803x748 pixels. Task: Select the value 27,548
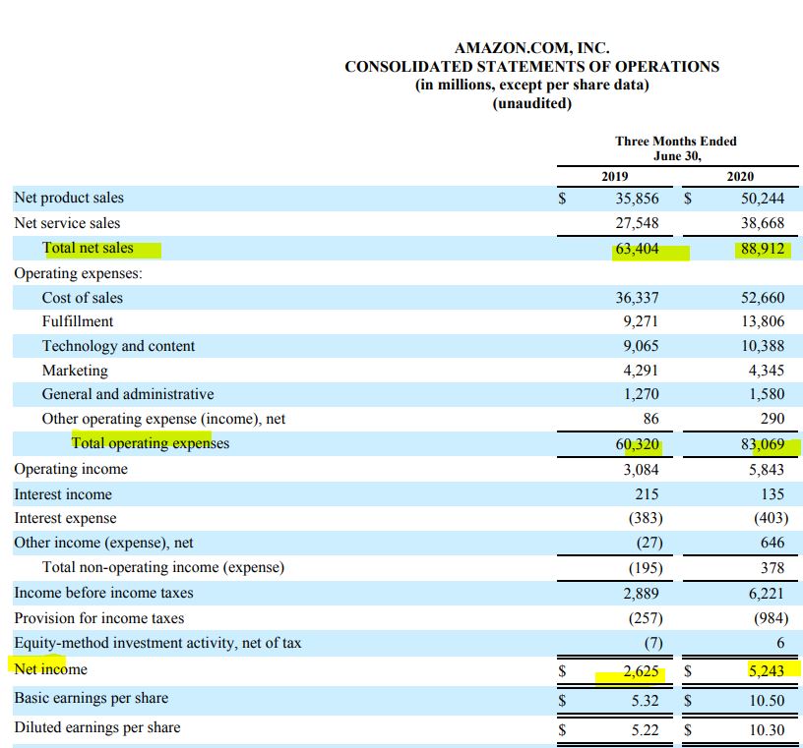637,223
